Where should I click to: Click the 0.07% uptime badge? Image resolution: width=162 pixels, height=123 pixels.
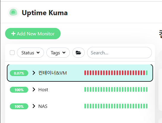point(19,73)
